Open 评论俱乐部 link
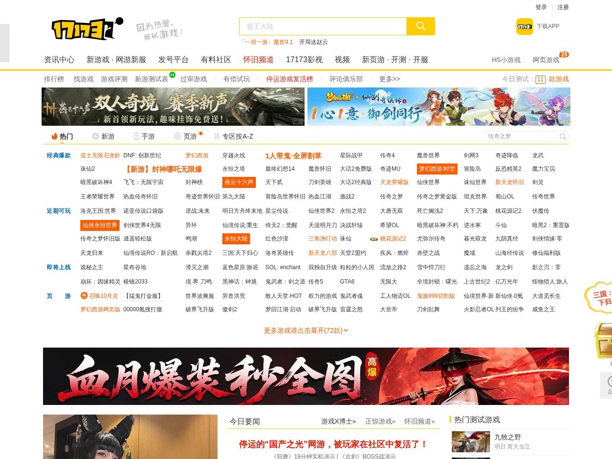Viewport: 612px width, 459px height. tap(346, 79)
